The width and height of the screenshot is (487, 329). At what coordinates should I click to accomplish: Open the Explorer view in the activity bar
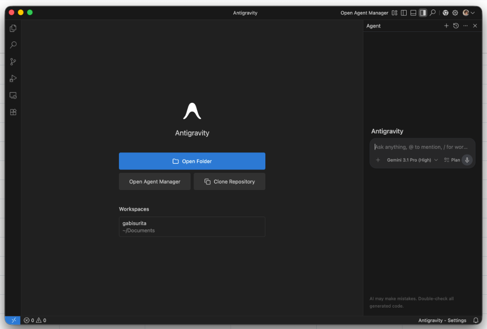(x=13, y=28)
